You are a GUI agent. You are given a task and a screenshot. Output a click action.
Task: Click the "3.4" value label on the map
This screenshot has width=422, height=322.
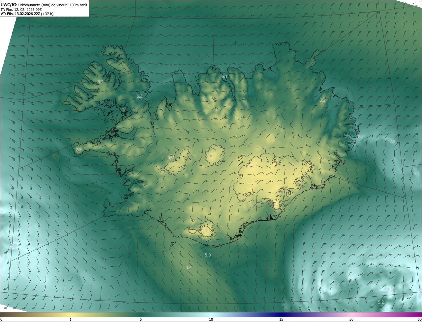pyautogui.click(x=189, y=268)
